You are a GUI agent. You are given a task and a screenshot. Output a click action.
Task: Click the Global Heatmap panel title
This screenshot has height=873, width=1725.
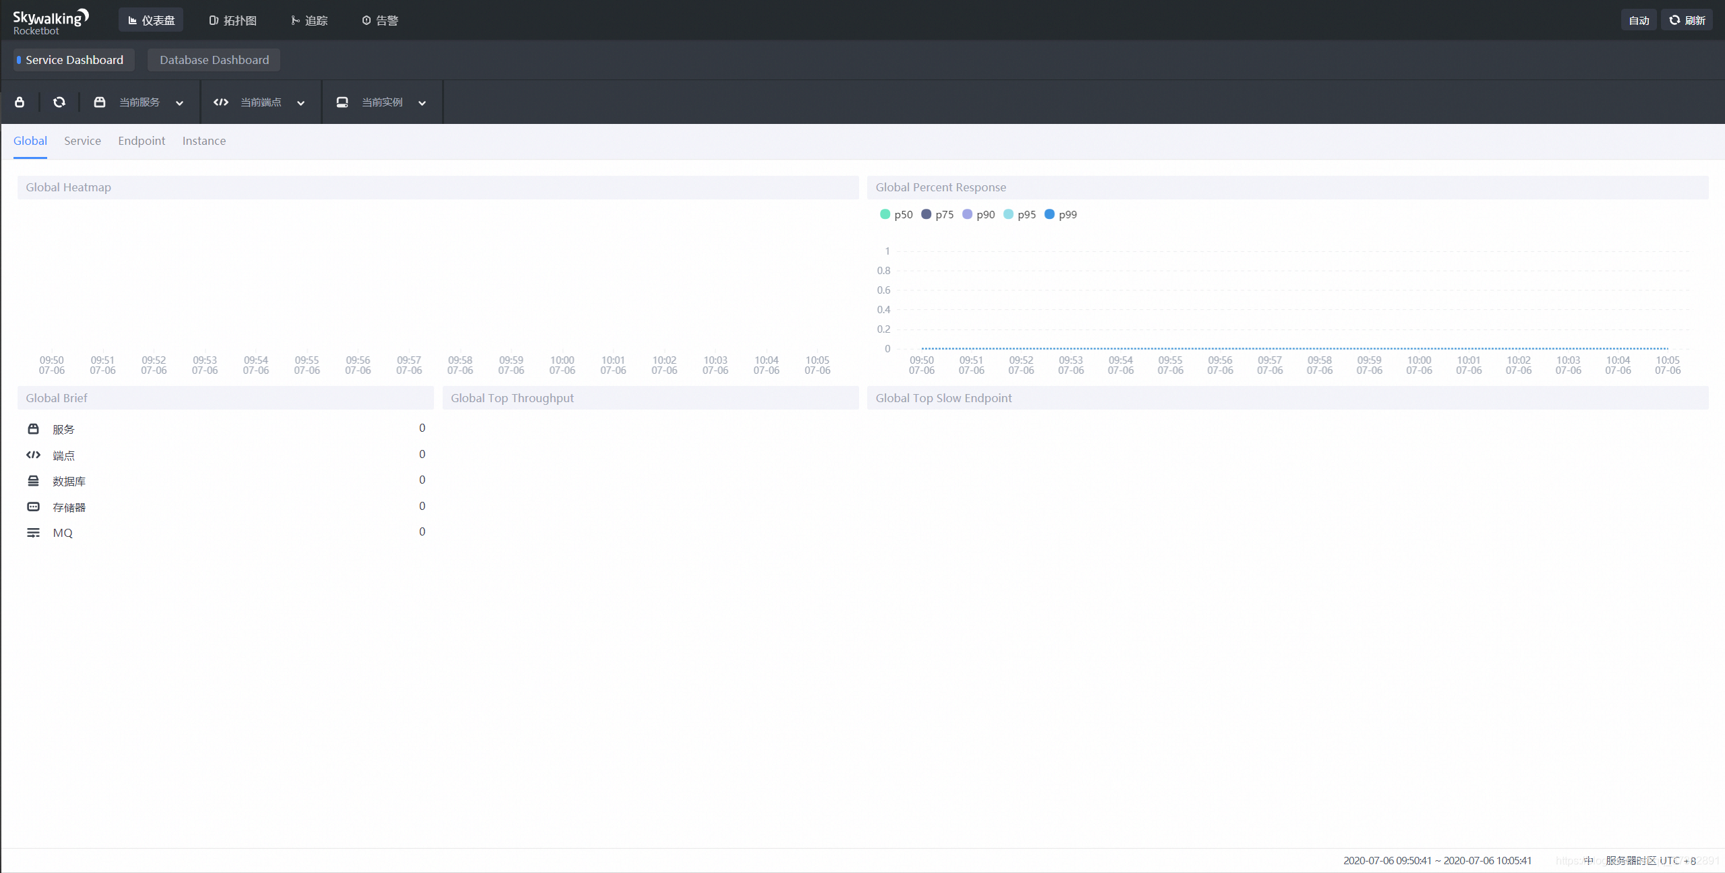click(69, 187)
